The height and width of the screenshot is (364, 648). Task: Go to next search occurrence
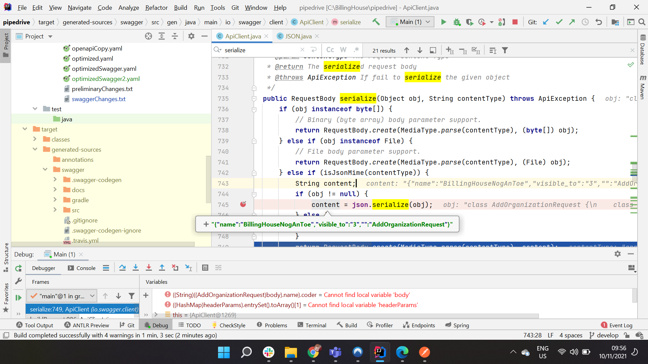420,51
